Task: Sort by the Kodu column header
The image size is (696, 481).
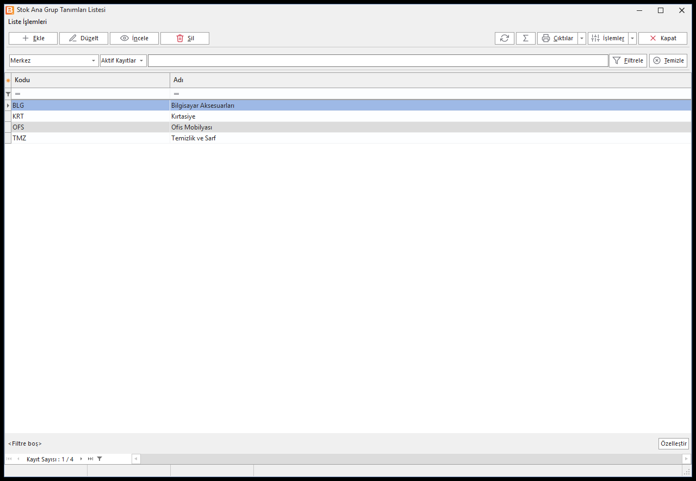Action: tap(90, 80)
